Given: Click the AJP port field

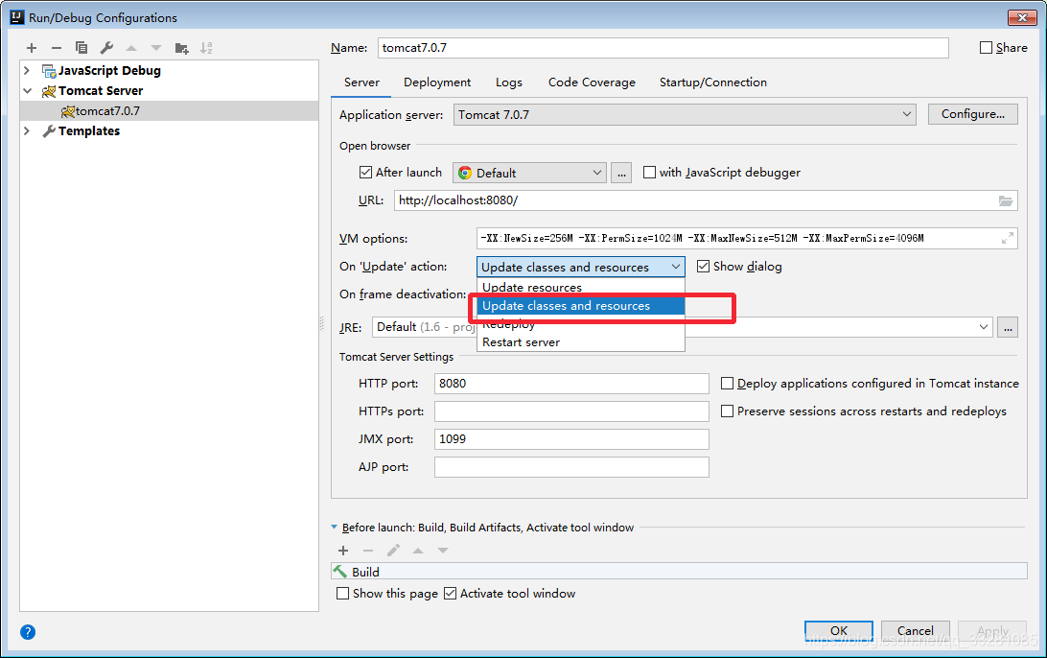Looking at the screenshot, I should (571, 467).
